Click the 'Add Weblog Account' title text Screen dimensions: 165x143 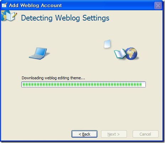point(35,5)
